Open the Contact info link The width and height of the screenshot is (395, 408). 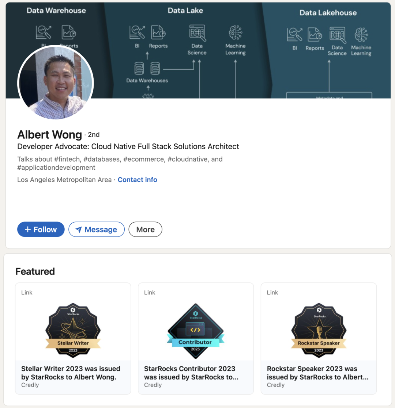point(138,180)
